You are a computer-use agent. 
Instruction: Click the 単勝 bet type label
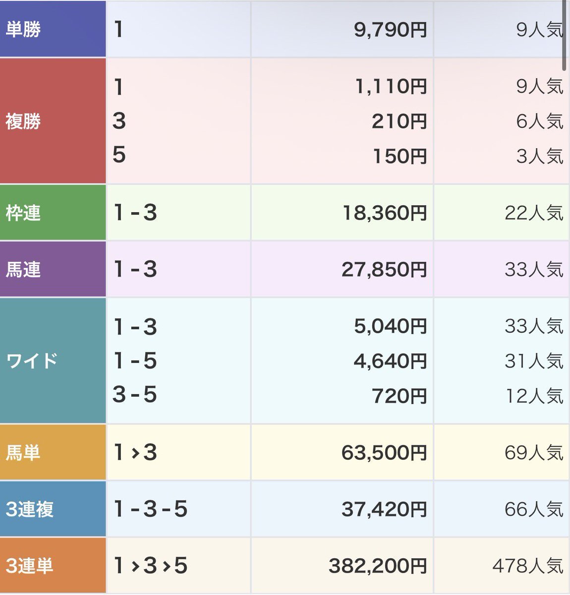[23, 29]
